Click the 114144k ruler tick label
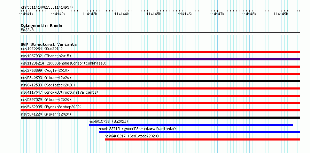The width and height of the screenshot is (310, 153). 122,14
